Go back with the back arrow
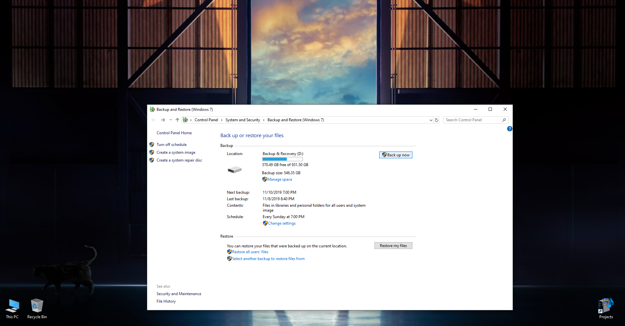Screen dimensions: 625x326 pos(154,120)
